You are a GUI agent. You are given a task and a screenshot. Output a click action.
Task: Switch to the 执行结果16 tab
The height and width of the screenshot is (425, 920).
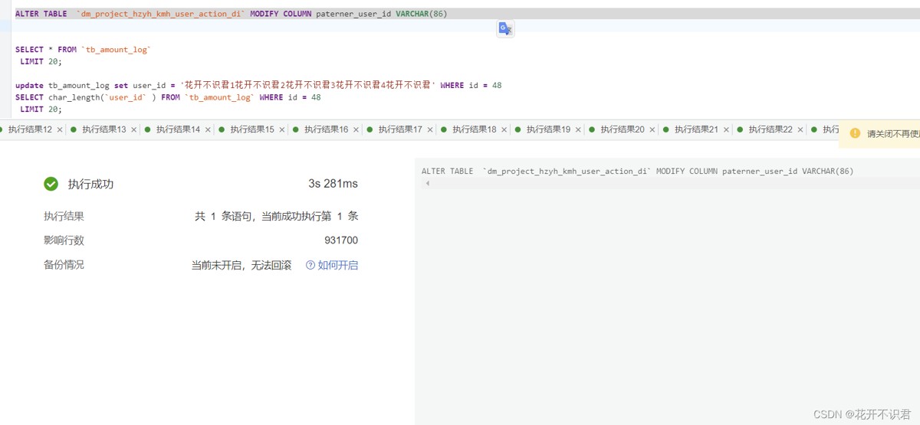(x=326, y=129)
